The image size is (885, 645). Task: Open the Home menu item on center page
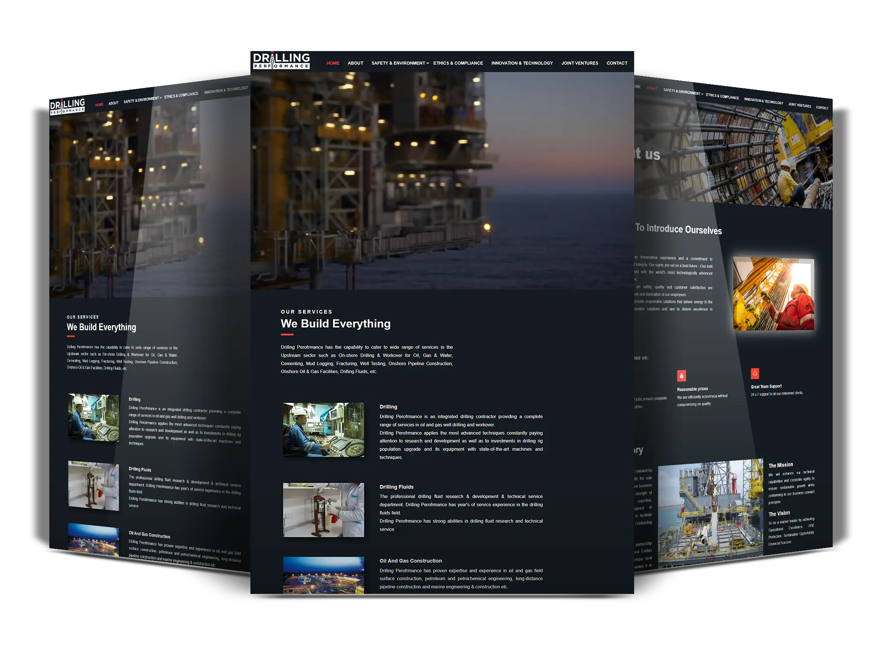[333, 63]
